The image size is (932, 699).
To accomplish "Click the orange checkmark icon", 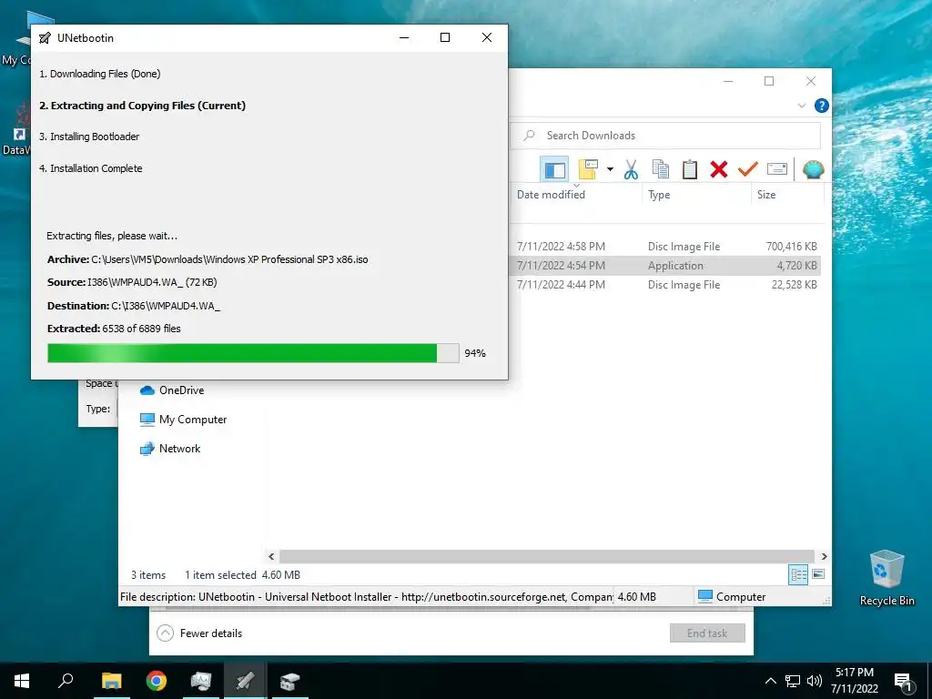I will (748, 169).
